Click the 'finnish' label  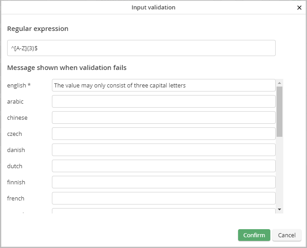(x=16, y=182)
